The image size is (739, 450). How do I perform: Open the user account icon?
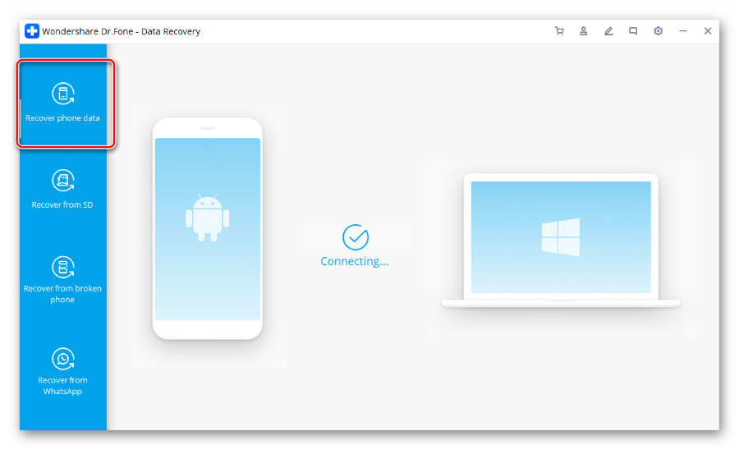click(584, 31)
